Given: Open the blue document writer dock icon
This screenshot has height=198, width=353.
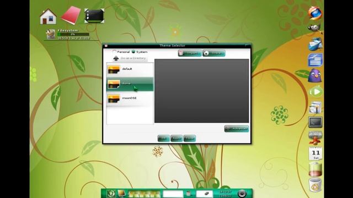Looking at the screenshot, I should 315,60.
